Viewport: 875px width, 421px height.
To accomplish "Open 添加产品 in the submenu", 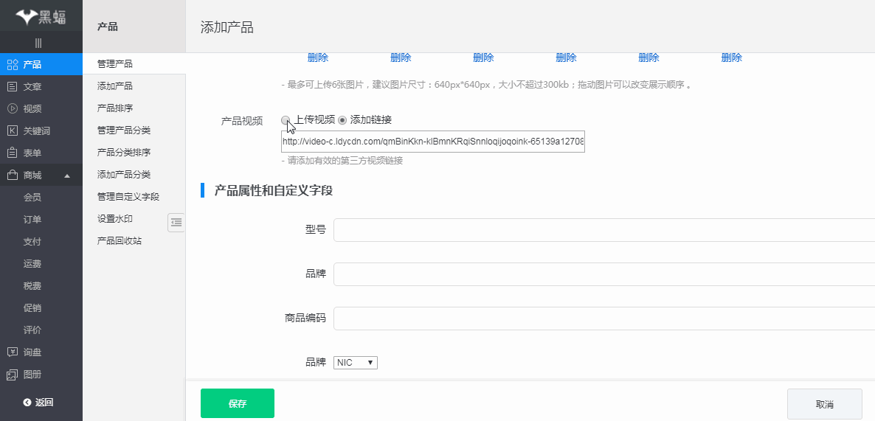I will [115, 86].
